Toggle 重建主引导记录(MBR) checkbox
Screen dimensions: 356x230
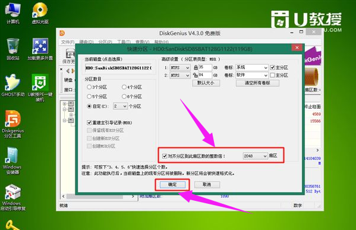point(89,122)
